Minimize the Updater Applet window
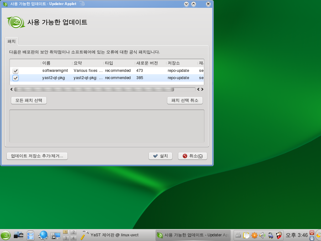The width and height of the screenshot is (321, 241). point(186,4)
